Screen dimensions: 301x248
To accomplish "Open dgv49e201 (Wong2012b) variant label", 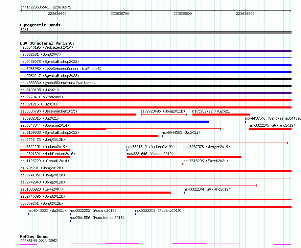I will coord(42,168).
